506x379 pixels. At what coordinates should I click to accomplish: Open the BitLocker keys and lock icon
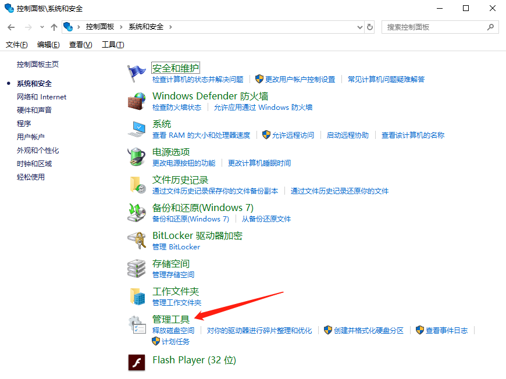pos(137,241)
